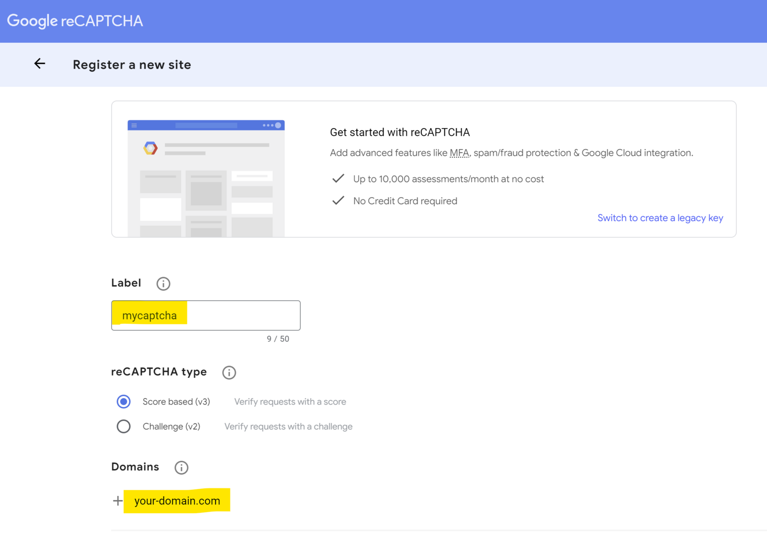Click the reCAPTCHA preview illustration thumbnail
The width and height of the screenshot is (767, 539).
click(206, 178)
